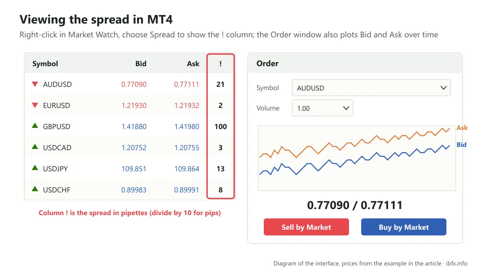Select the AUDUSD symbol row
Image resolution: width=487 pixels, height=274 pixels.
pos(130,84)
